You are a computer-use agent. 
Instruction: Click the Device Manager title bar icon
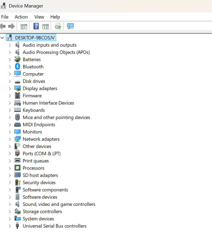[3, 6]
